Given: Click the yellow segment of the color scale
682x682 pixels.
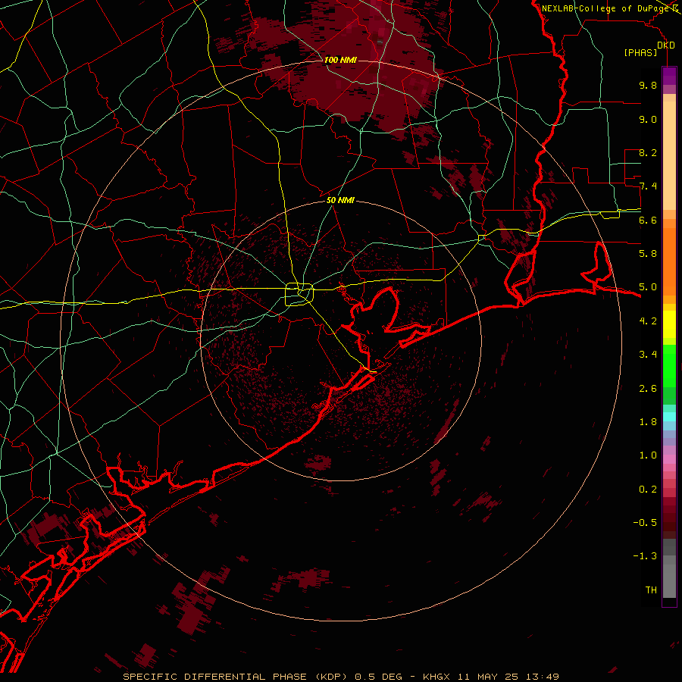Looking at the screenshot, I should point(669,324).
